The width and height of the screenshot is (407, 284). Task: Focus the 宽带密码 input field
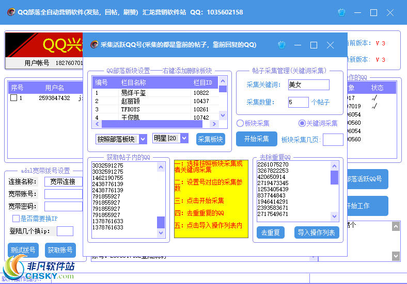coord(64,206)
